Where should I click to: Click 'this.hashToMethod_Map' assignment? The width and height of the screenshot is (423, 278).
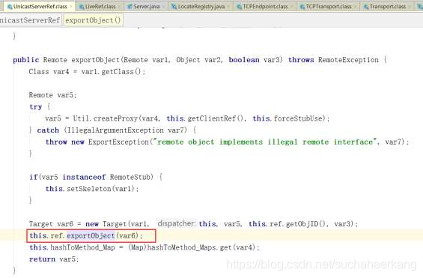72,247
